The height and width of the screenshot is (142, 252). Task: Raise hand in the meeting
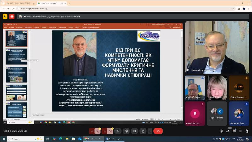tap(143, 131)
